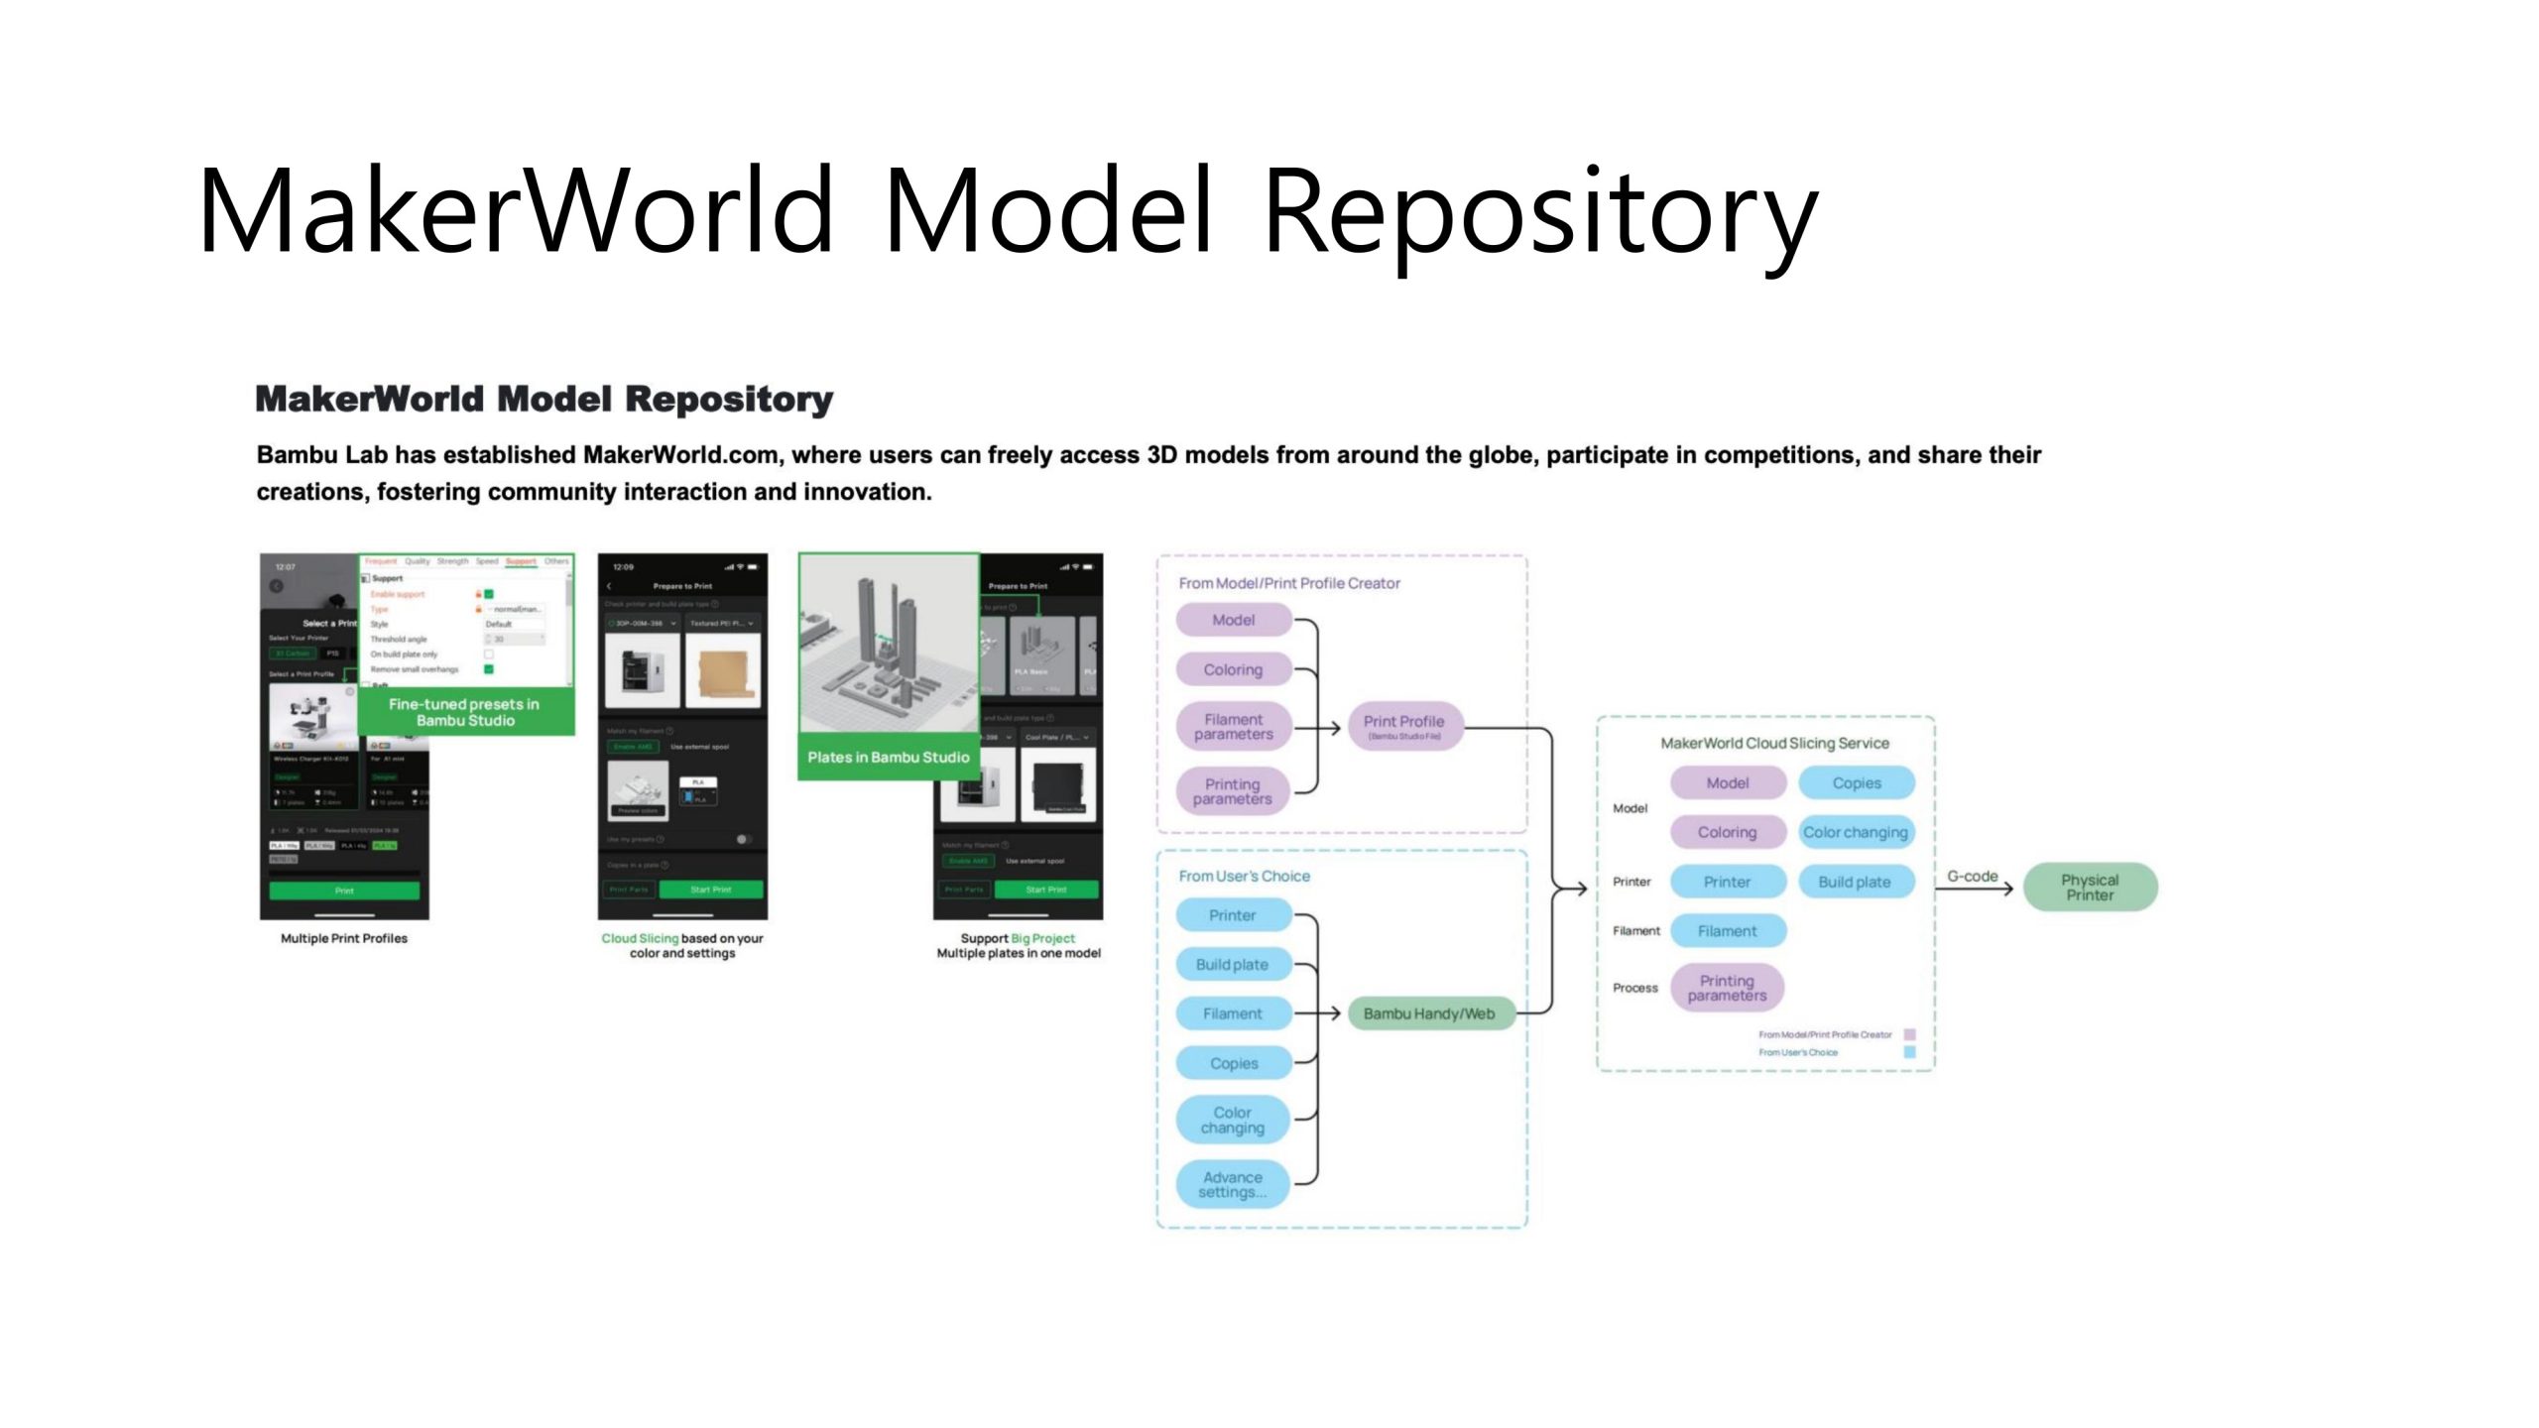Tap the round back arrow in the Multiple Print Profiles phone
This screenshot has width=2539, height=1428.
pos(276,586)
